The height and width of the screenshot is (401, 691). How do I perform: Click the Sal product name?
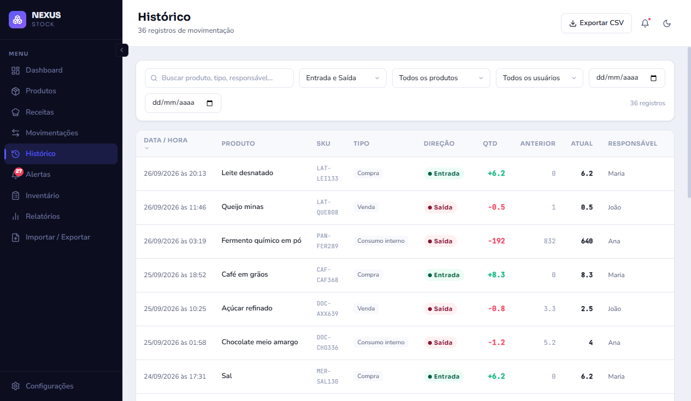pyautogui.click(x=226, y=376)
